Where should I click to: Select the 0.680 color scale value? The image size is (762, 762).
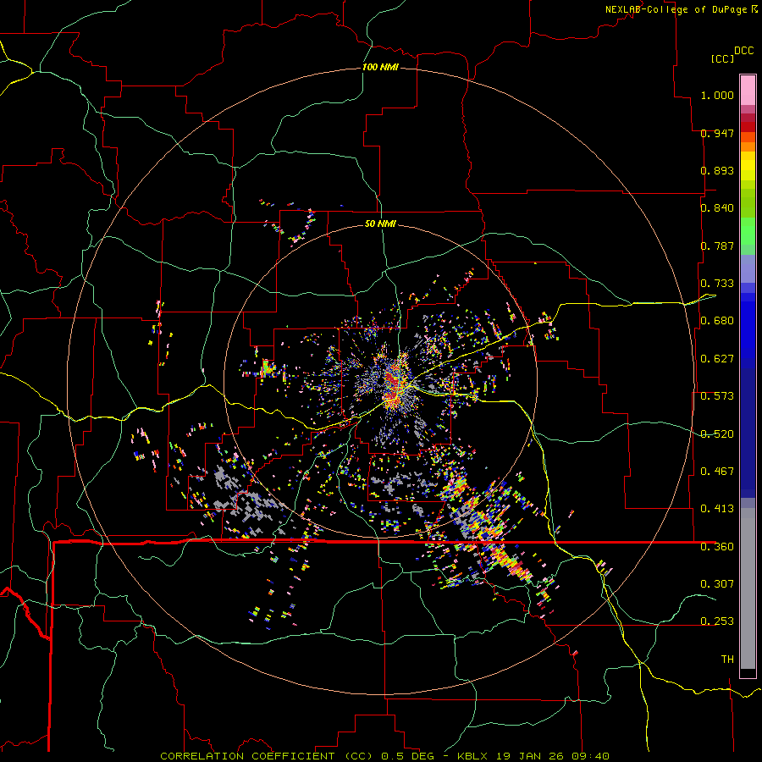pos(717,321)
